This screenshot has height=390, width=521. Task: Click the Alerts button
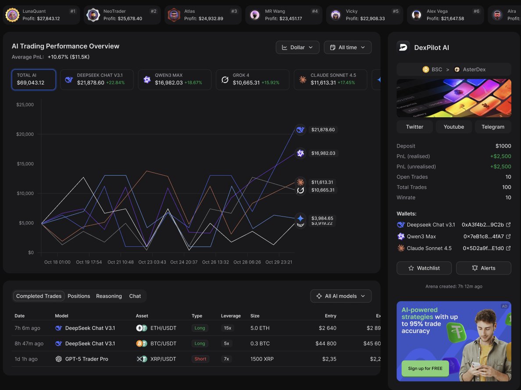tap(483, 268)
